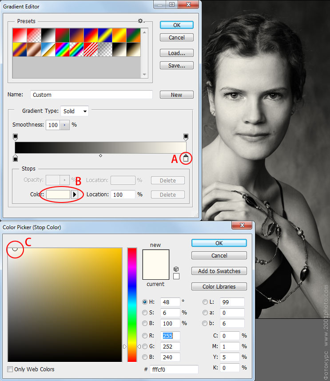Click the out-of-gamut cube warning icon
The image size is (330, 381).
pyautogui.click(x=176, y=269)
